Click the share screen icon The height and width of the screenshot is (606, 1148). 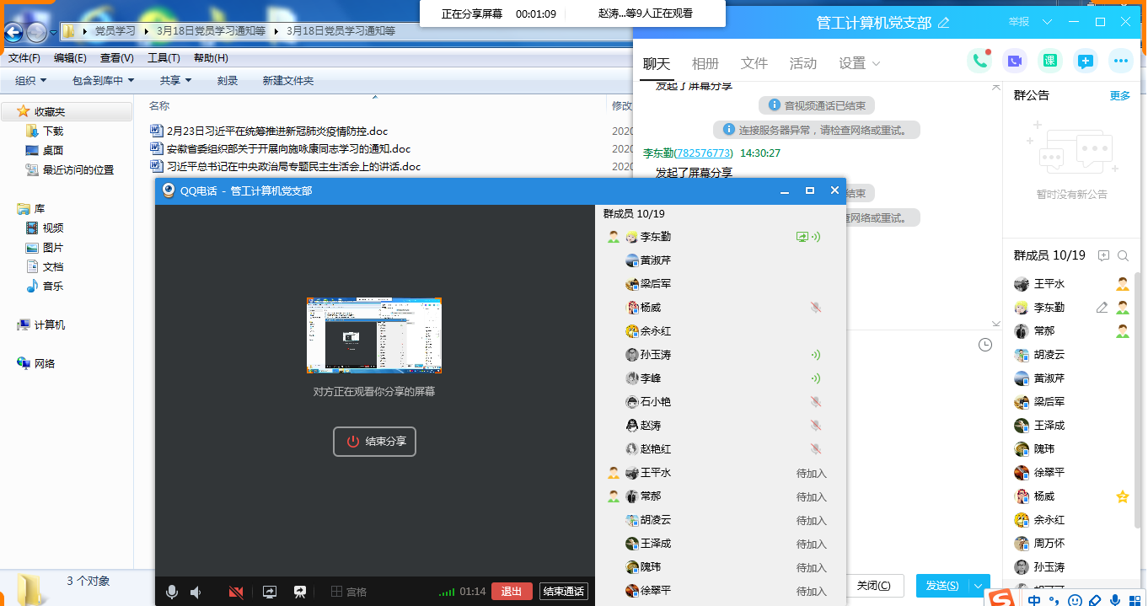[270, 593]
